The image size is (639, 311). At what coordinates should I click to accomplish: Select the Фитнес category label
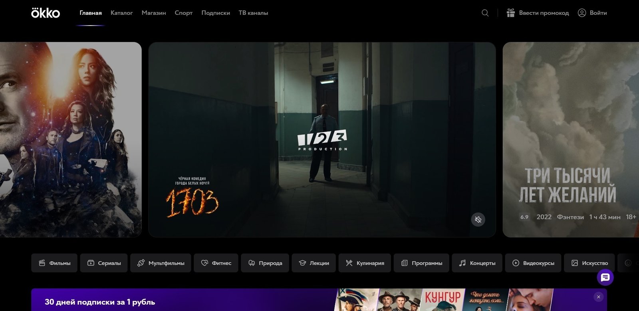[222, 263]
